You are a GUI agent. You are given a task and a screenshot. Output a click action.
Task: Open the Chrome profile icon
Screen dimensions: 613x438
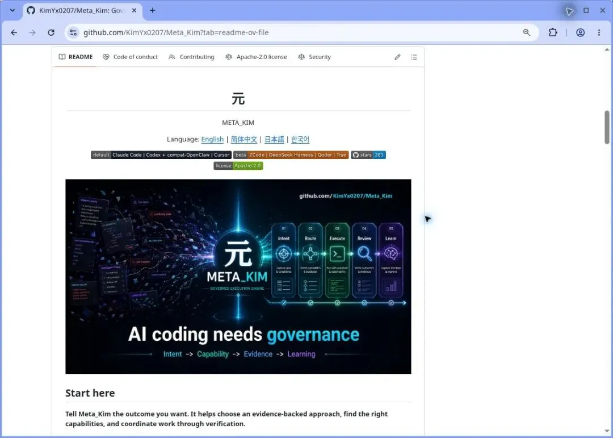(580, 32)
